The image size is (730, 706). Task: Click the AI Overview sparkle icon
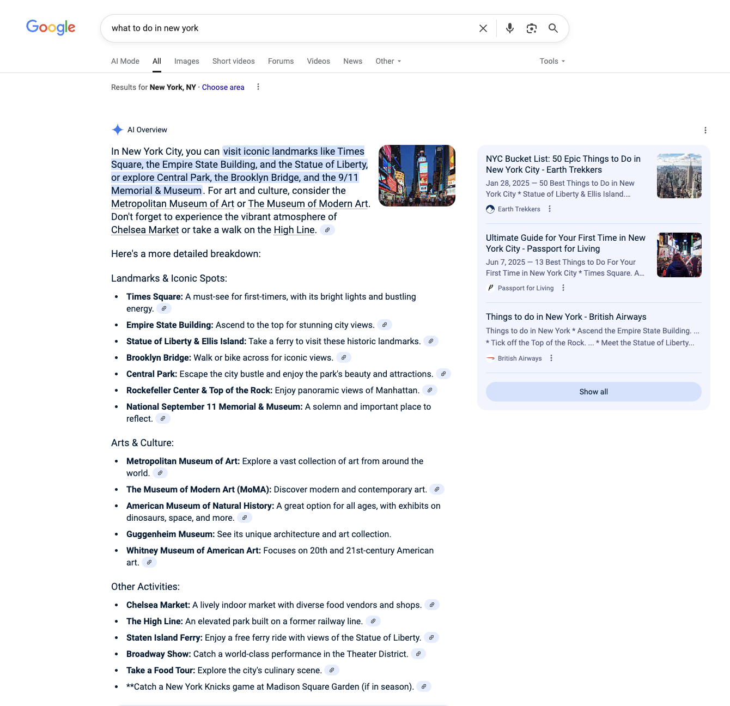point(117,130)
